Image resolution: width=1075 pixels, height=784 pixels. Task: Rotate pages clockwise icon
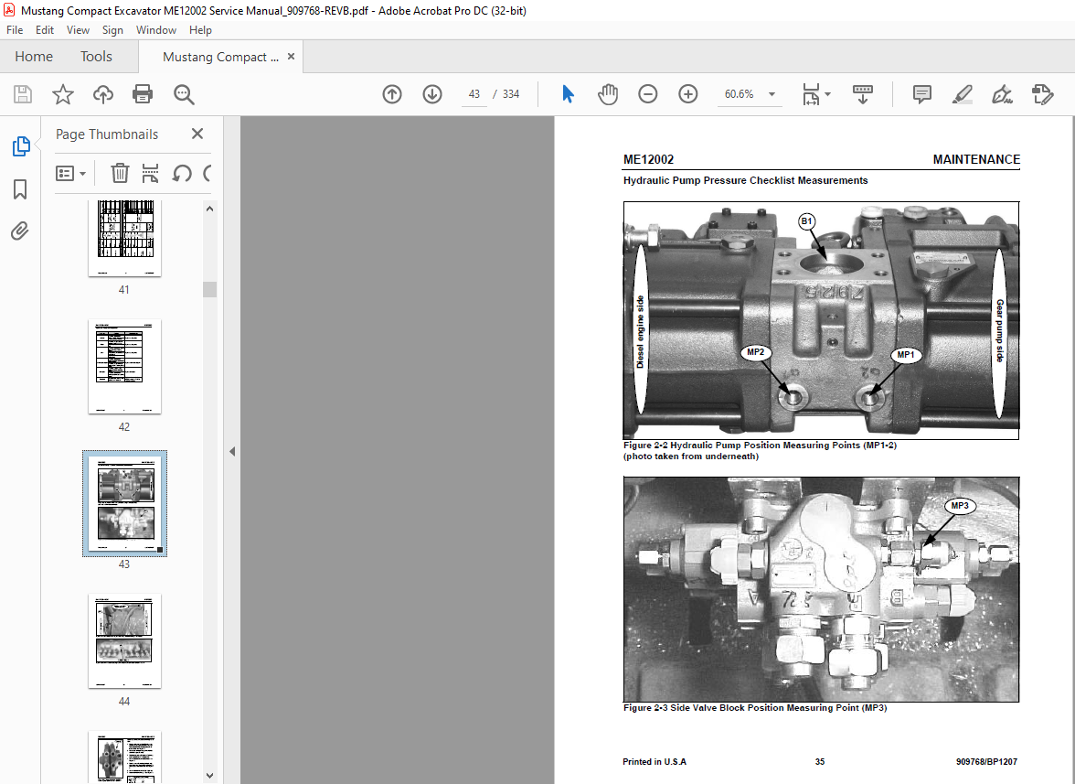pos(207,173)
